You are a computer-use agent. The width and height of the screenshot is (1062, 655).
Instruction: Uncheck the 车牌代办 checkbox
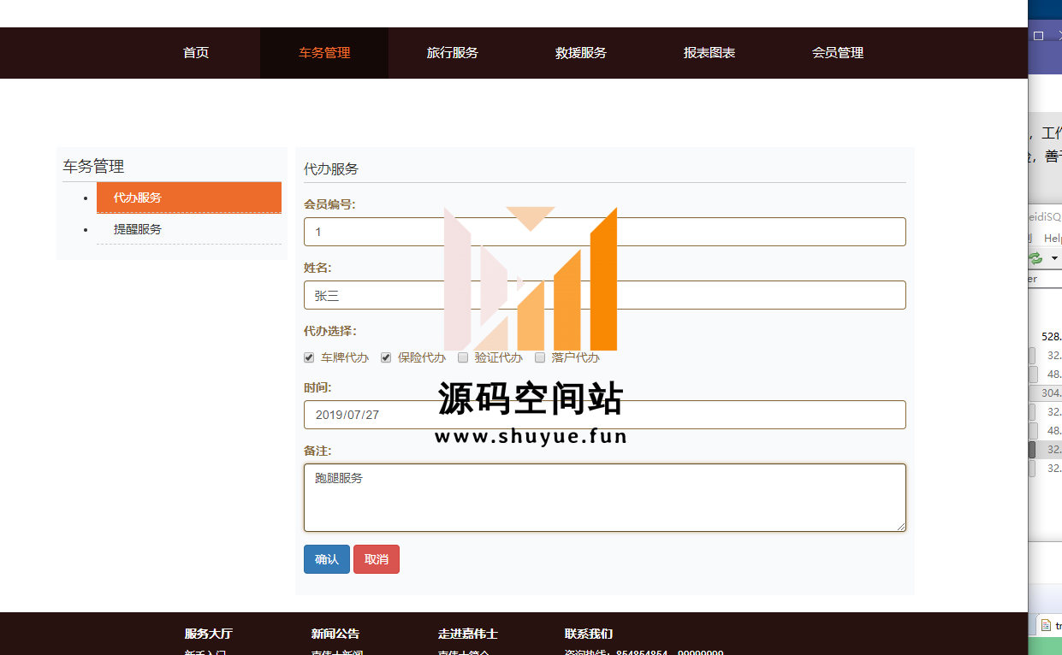click(310, 357)
